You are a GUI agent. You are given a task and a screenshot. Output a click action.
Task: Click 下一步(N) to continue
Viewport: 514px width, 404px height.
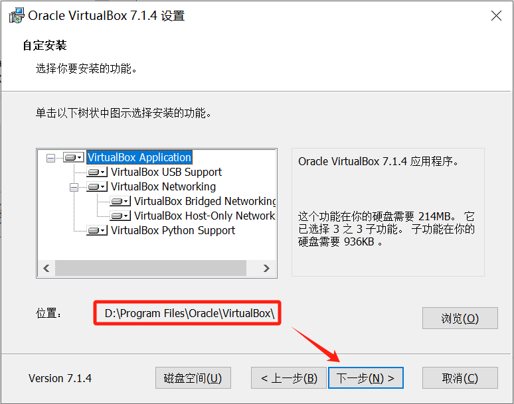pyautogui.click(x=365, y=378)
